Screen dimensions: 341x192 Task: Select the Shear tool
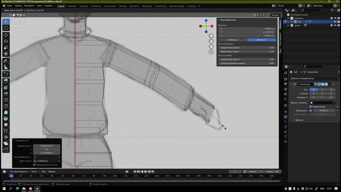click(x=6, y=143)
